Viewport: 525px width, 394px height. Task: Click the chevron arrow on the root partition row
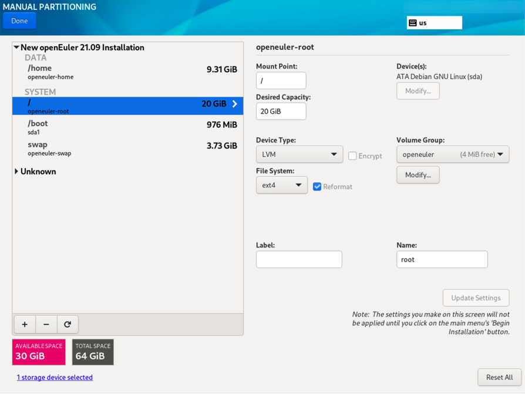pyautogui.click(x=235, y=104)
